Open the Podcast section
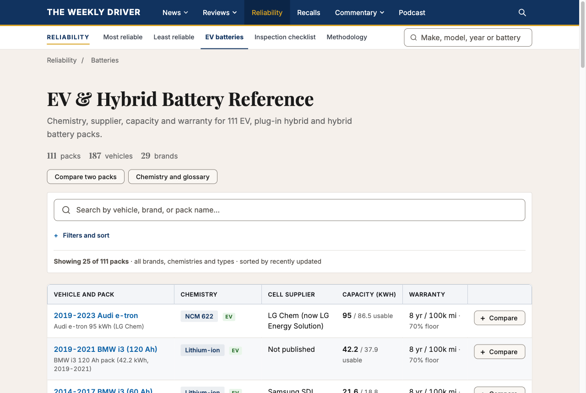The width and height of the screenshot is (586, 393). [x=412, y=12]
